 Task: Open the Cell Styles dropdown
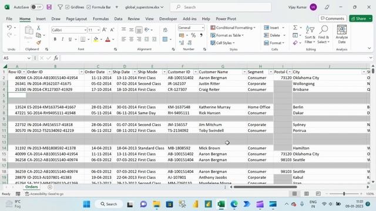click(x=223, y=43)
